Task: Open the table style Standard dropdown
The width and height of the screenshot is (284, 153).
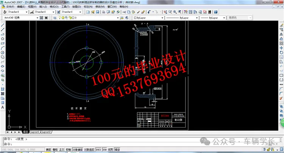Action: [x=80, y=12]
